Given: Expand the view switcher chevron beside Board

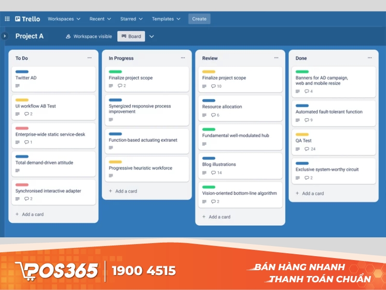Looking at the screenshot, I should (x=152, y=37).
